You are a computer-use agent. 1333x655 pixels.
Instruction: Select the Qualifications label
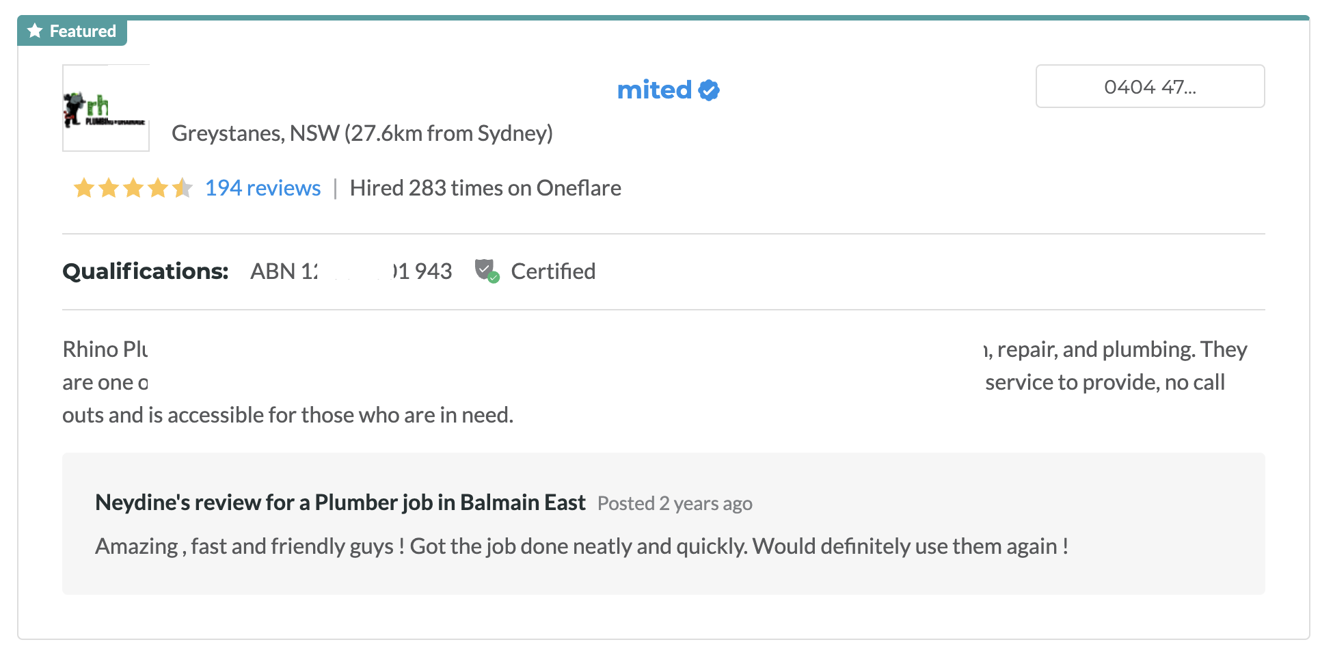144,271
